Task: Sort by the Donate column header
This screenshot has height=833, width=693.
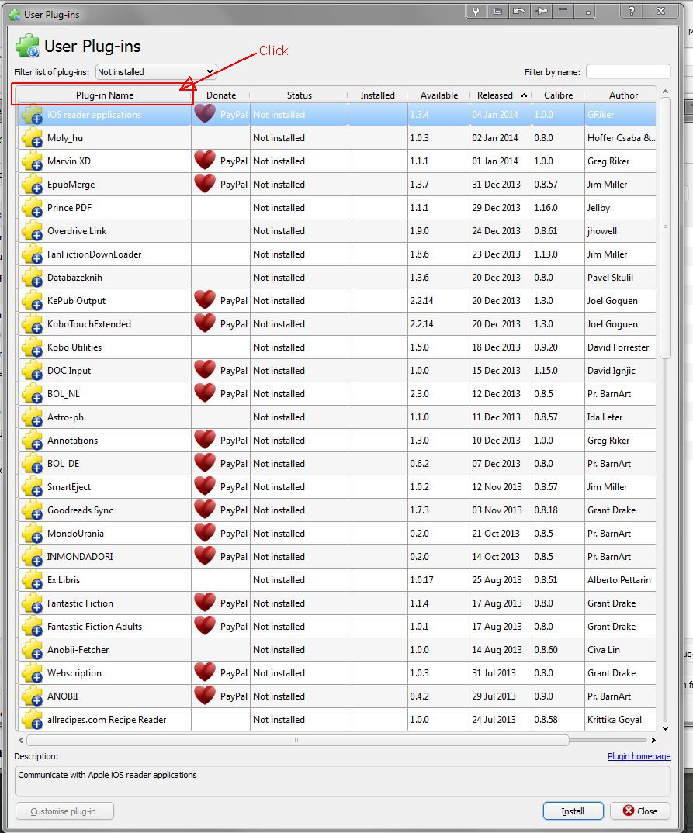Action: pos(221,95)
